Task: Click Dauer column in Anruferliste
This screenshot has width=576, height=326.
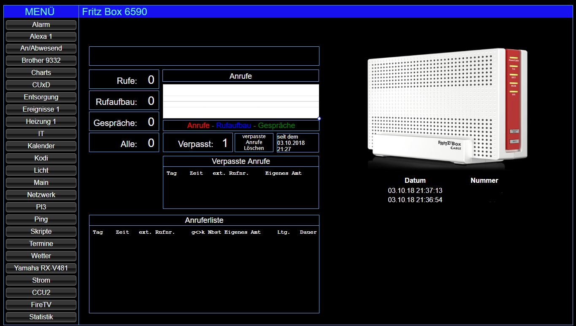Action: [x=308, y=232]
